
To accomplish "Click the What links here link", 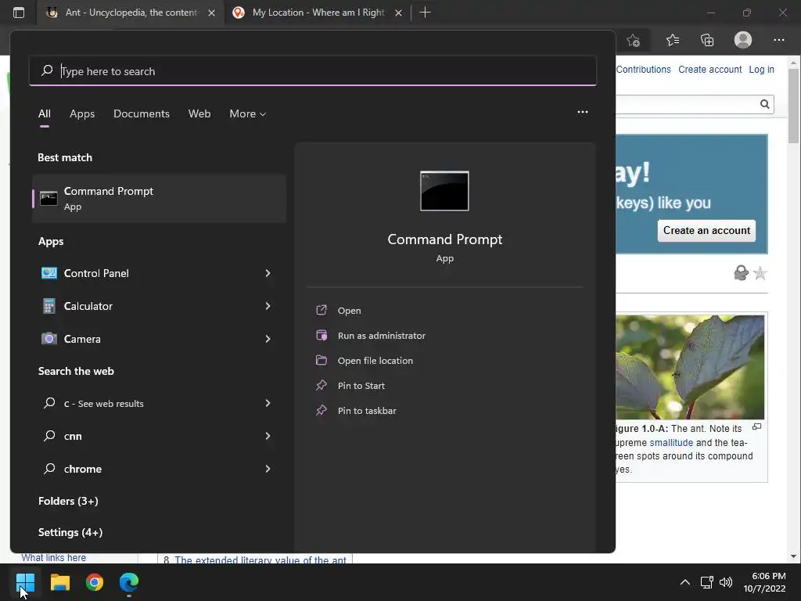I will [x=54, y=557].
